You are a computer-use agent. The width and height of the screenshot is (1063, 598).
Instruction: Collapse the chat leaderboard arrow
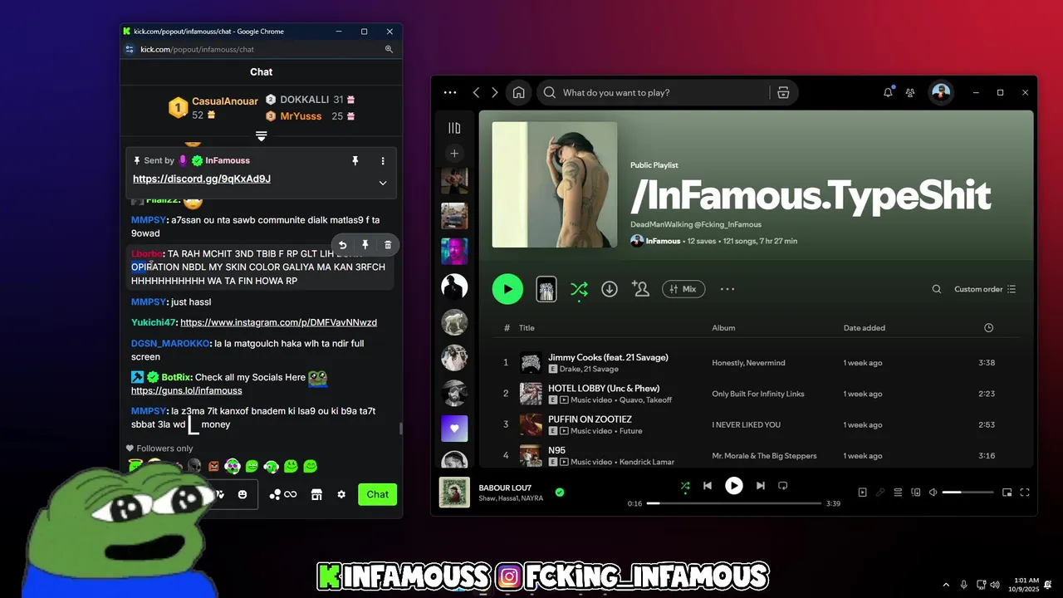click(x=261, y=135)
